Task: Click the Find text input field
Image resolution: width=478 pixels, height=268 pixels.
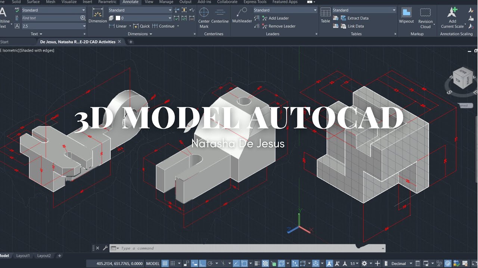Action: click(50, 18)
